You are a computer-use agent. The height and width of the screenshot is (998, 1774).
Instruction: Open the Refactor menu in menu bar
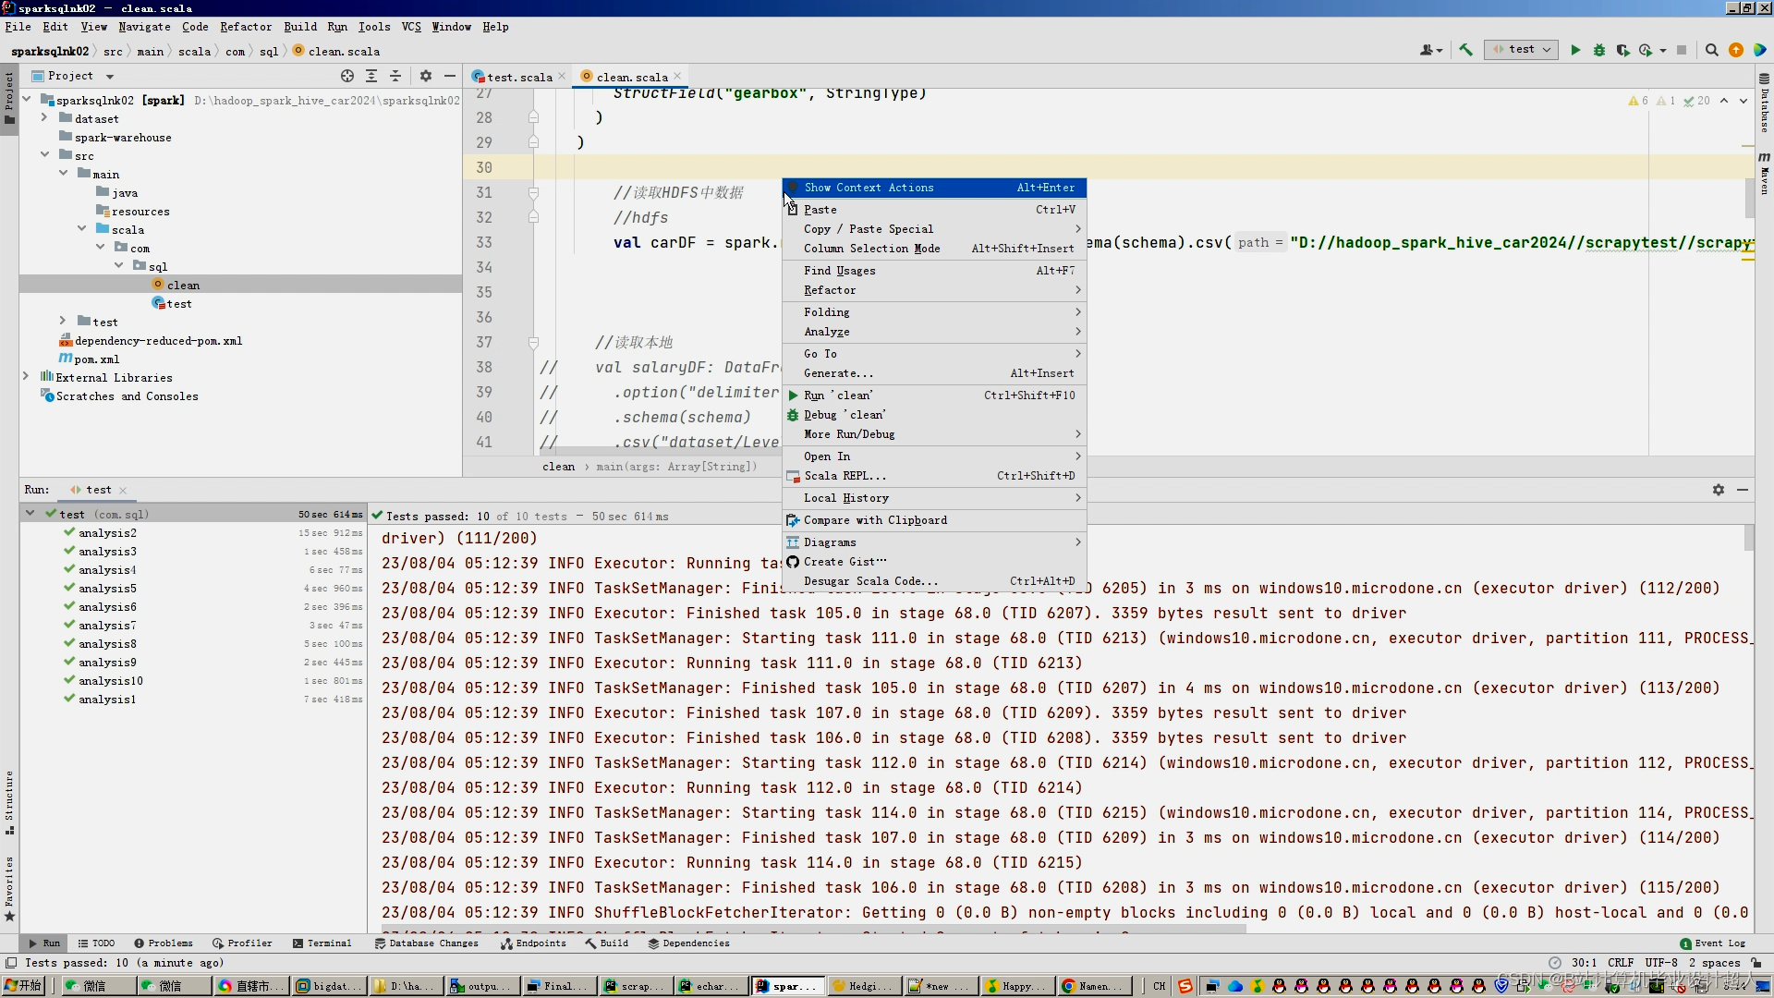click(x=245, y=27)
